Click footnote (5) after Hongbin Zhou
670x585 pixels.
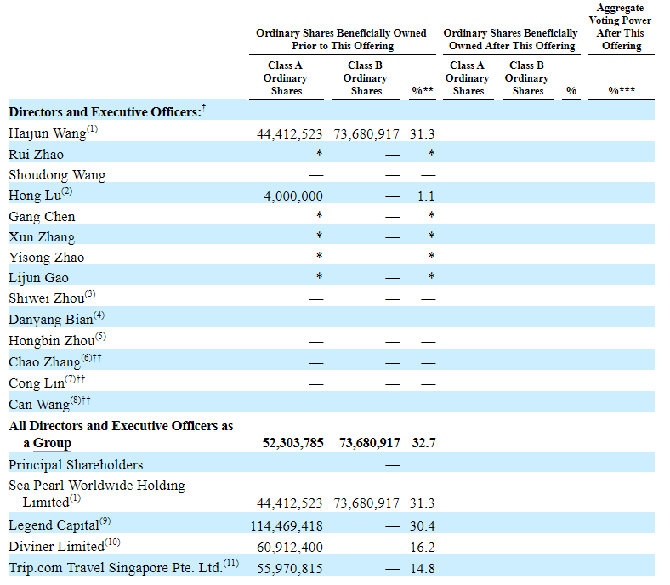100,336
